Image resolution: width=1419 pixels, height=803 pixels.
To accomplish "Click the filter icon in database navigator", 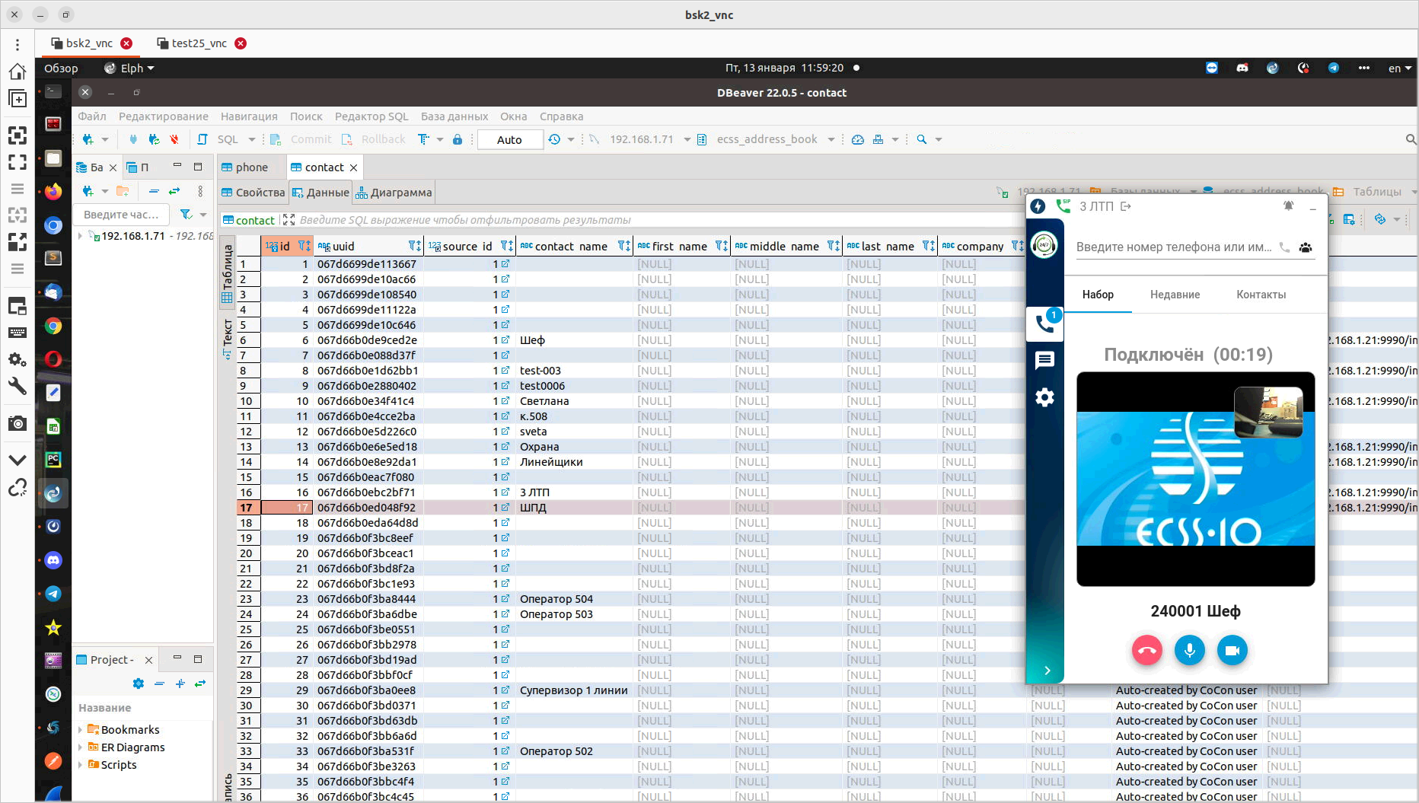I will [186, 215].
